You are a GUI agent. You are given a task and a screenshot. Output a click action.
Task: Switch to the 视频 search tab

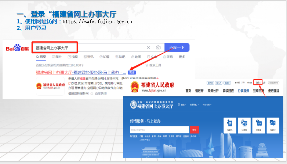(73, 57)
